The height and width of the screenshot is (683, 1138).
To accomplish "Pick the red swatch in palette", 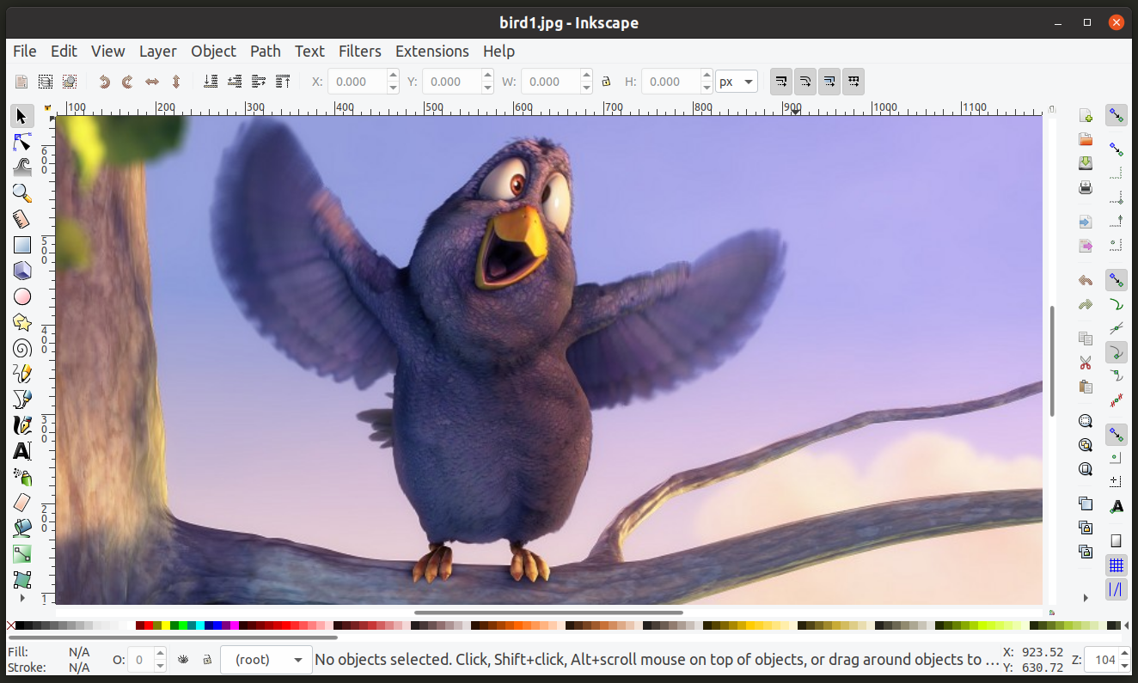I will click(149, 625).
